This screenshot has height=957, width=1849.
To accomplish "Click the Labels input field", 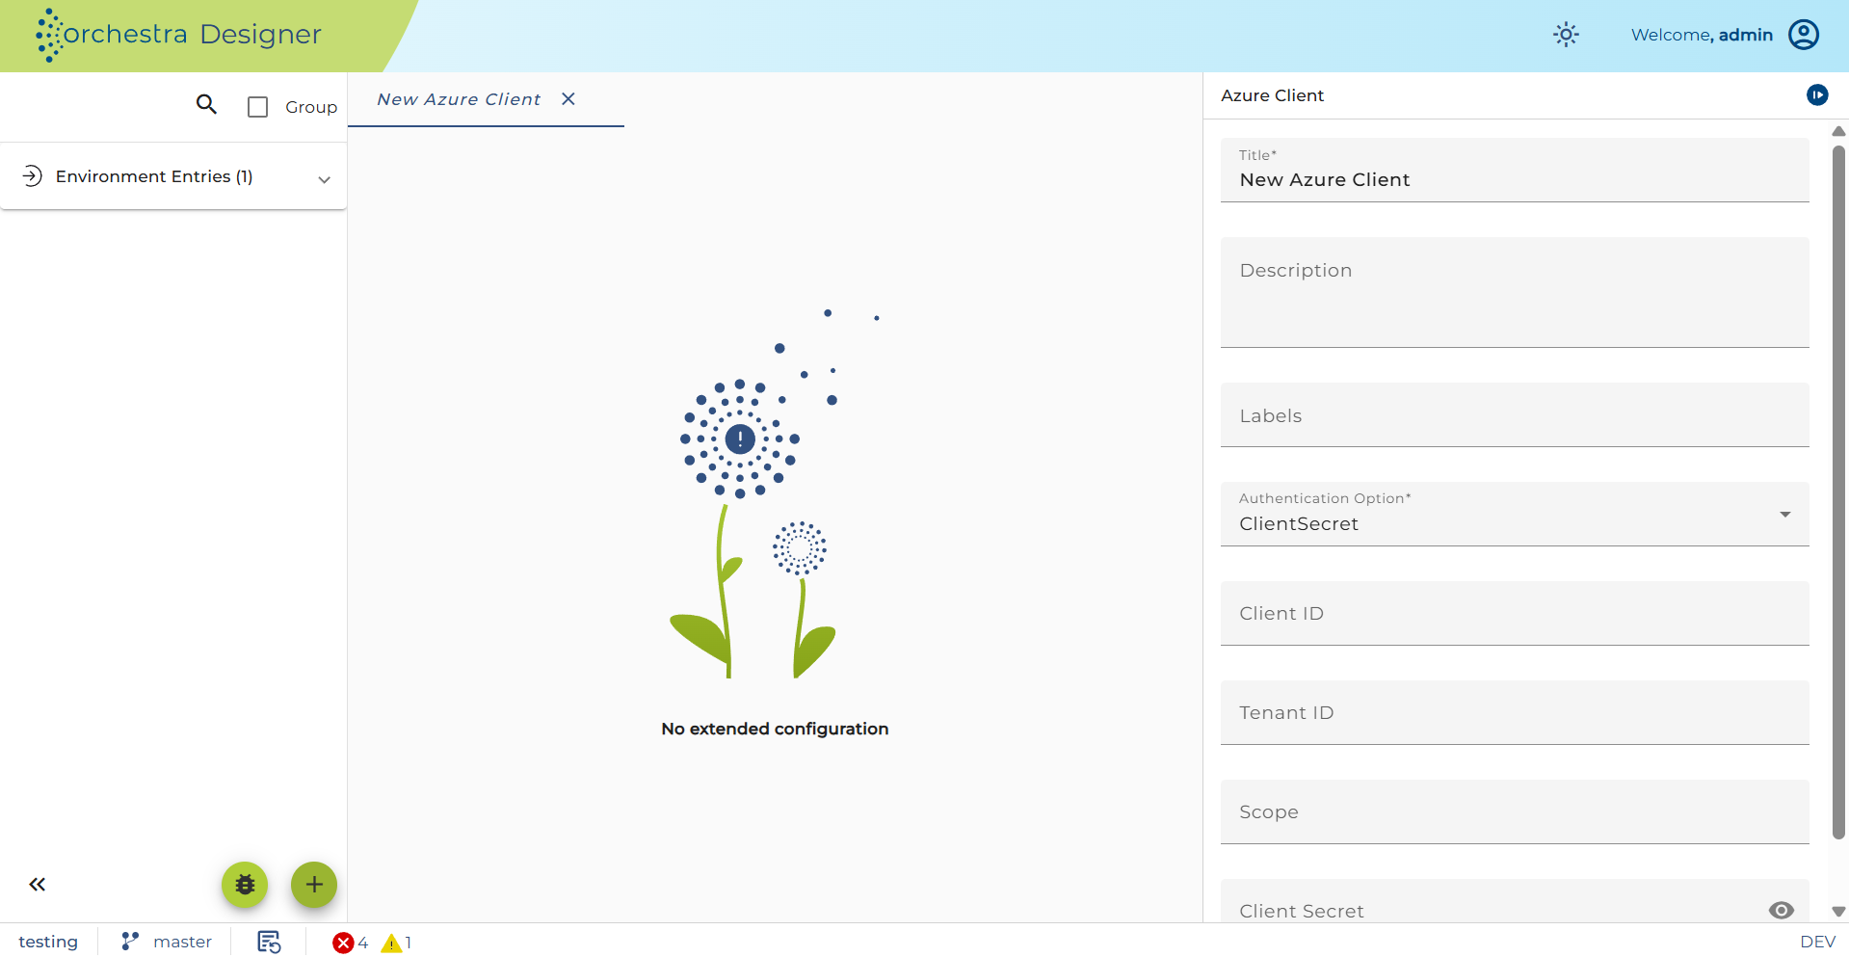I will point(1515,414).
